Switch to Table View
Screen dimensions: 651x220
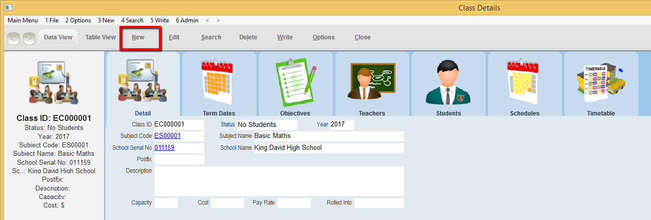[100, 37]
